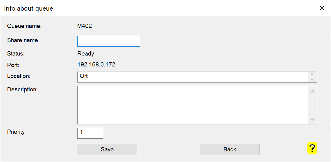This screenshot has width=331, height=162.
Task: Click the Description label
Action: [x=22, y=89]
